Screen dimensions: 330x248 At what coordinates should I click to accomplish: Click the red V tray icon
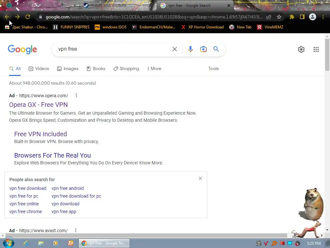(x=266, y=243)
